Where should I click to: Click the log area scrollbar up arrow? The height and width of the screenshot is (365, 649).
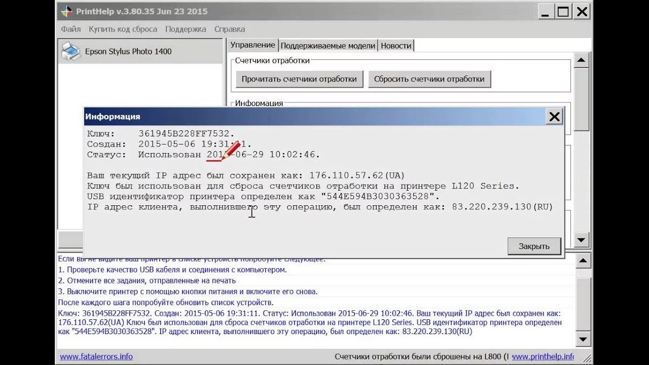point(584,262)
